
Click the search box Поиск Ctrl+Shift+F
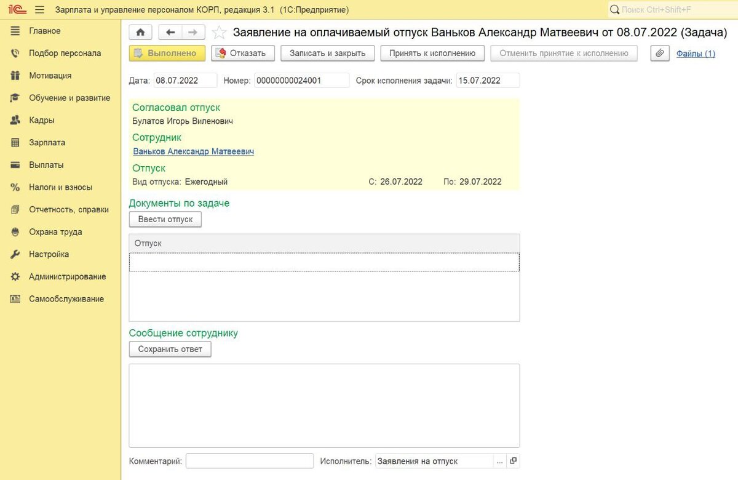coord(673,10)
